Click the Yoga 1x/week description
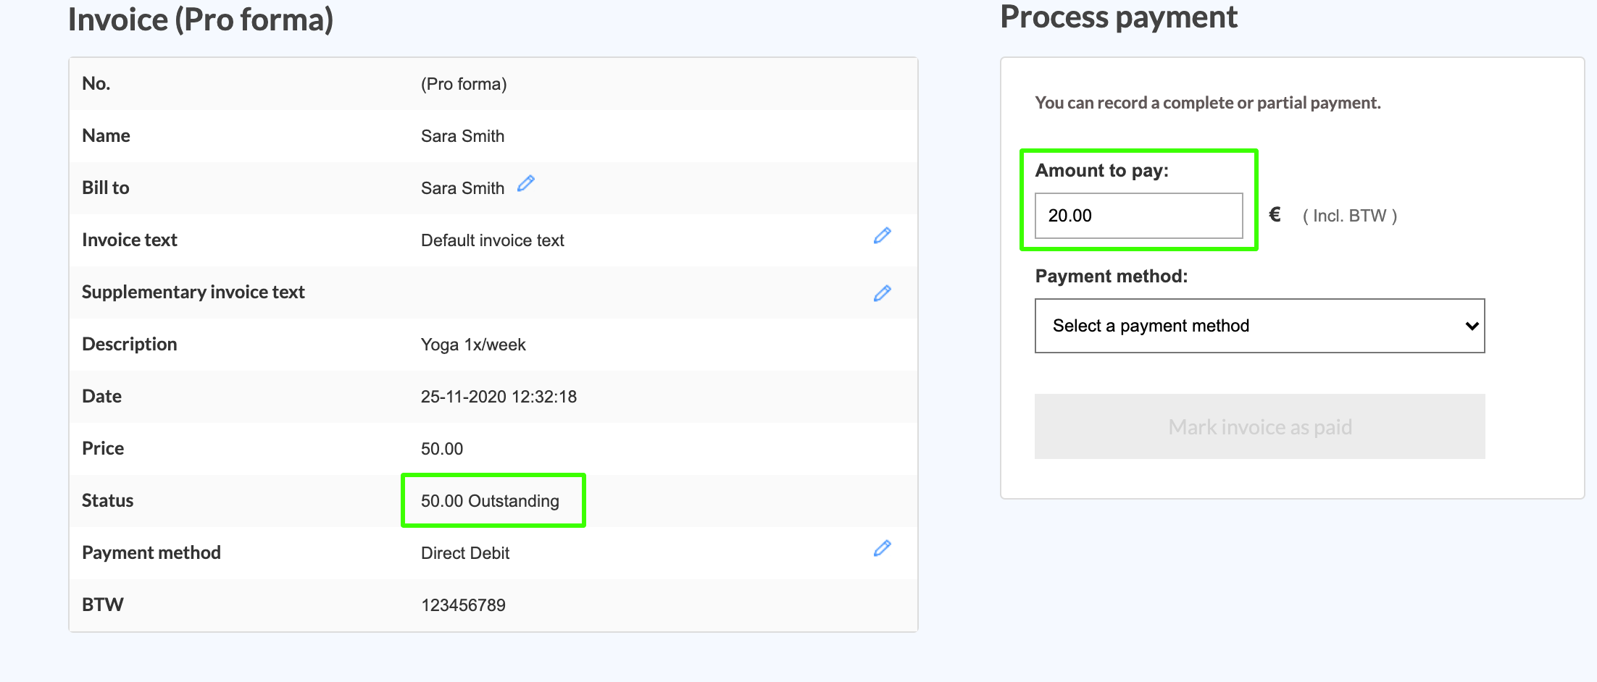Image resolution: width=1597 pixels, height=682 pixels. [x=473, y=344]
